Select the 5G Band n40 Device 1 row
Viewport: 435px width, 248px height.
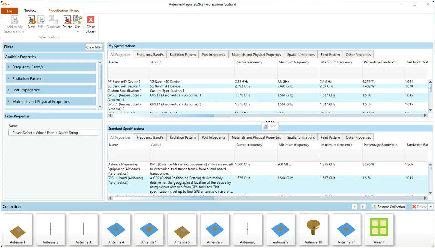click(268, 82)
